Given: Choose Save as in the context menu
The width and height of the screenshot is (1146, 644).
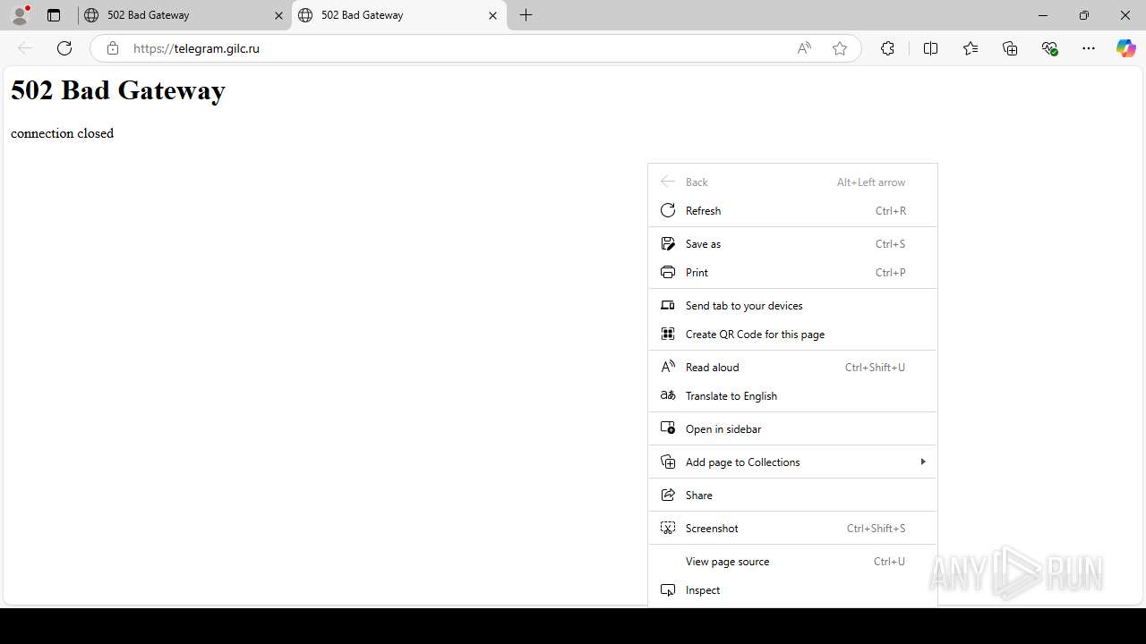Looking at the screenshot, I should 792,244.
